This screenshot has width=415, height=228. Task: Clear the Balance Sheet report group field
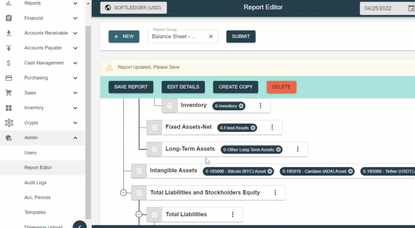coord(211,37)
